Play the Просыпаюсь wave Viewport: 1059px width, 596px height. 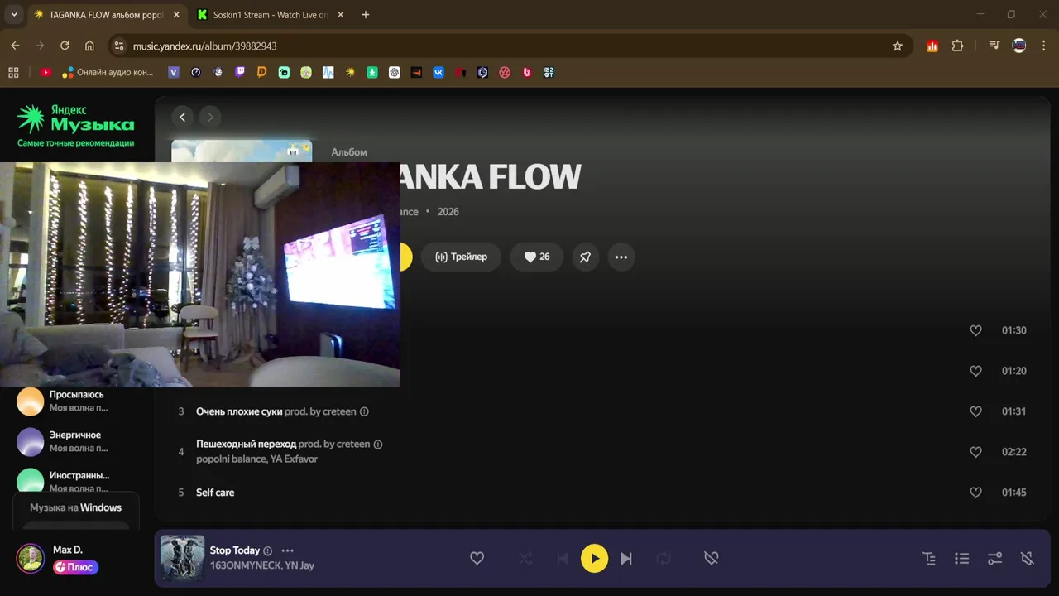coord(31,401)
